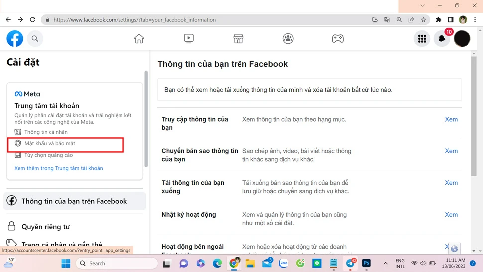Click the install app icon in address bar
483x272 pixels.
tap(375, 20)
